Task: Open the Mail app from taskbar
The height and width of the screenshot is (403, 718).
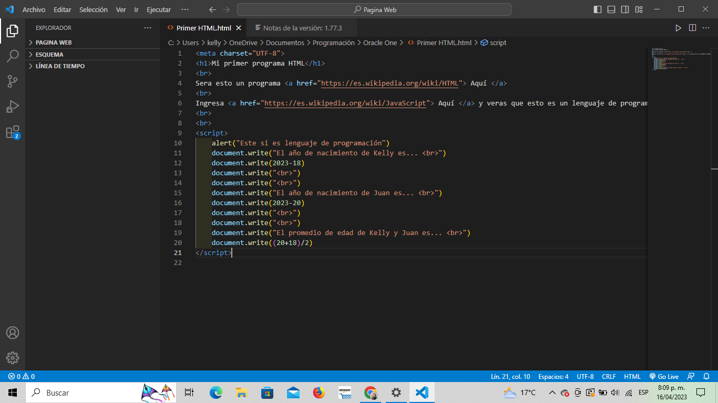Action: 293,393
